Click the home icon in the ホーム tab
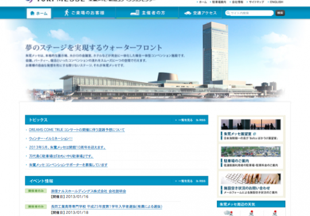The width and height of the screenshot is (310, 216). [x=32, y=13]
